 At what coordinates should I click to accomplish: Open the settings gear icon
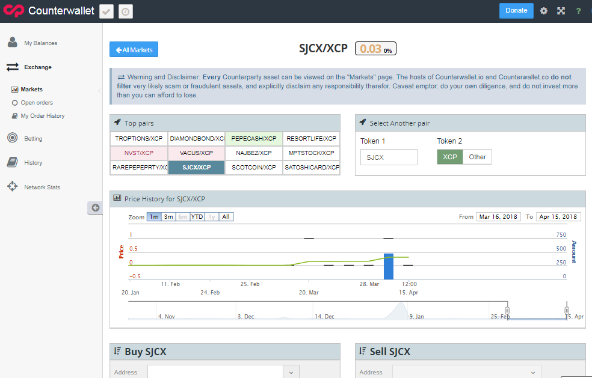pos(544,11)
